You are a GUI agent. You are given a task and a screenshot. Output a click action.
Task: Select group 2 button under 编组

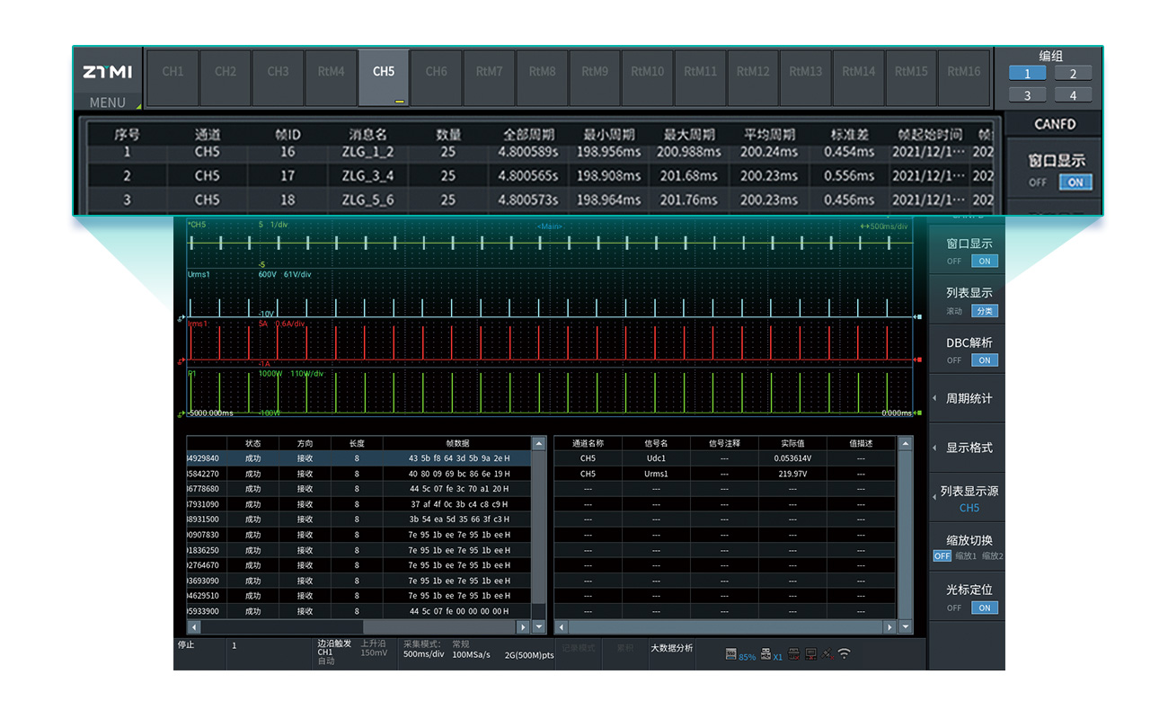pos(1073,74)
